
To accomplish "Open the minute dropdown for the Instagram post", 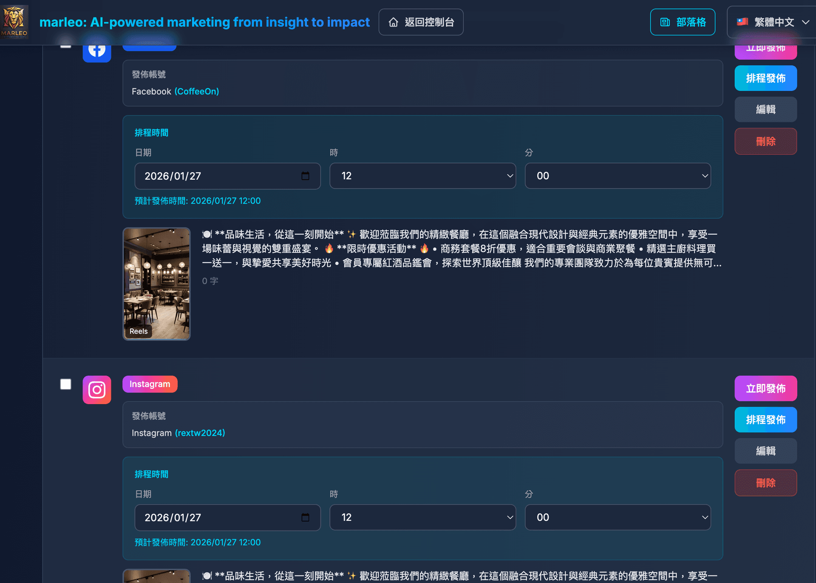I will [x=618, y=518].
